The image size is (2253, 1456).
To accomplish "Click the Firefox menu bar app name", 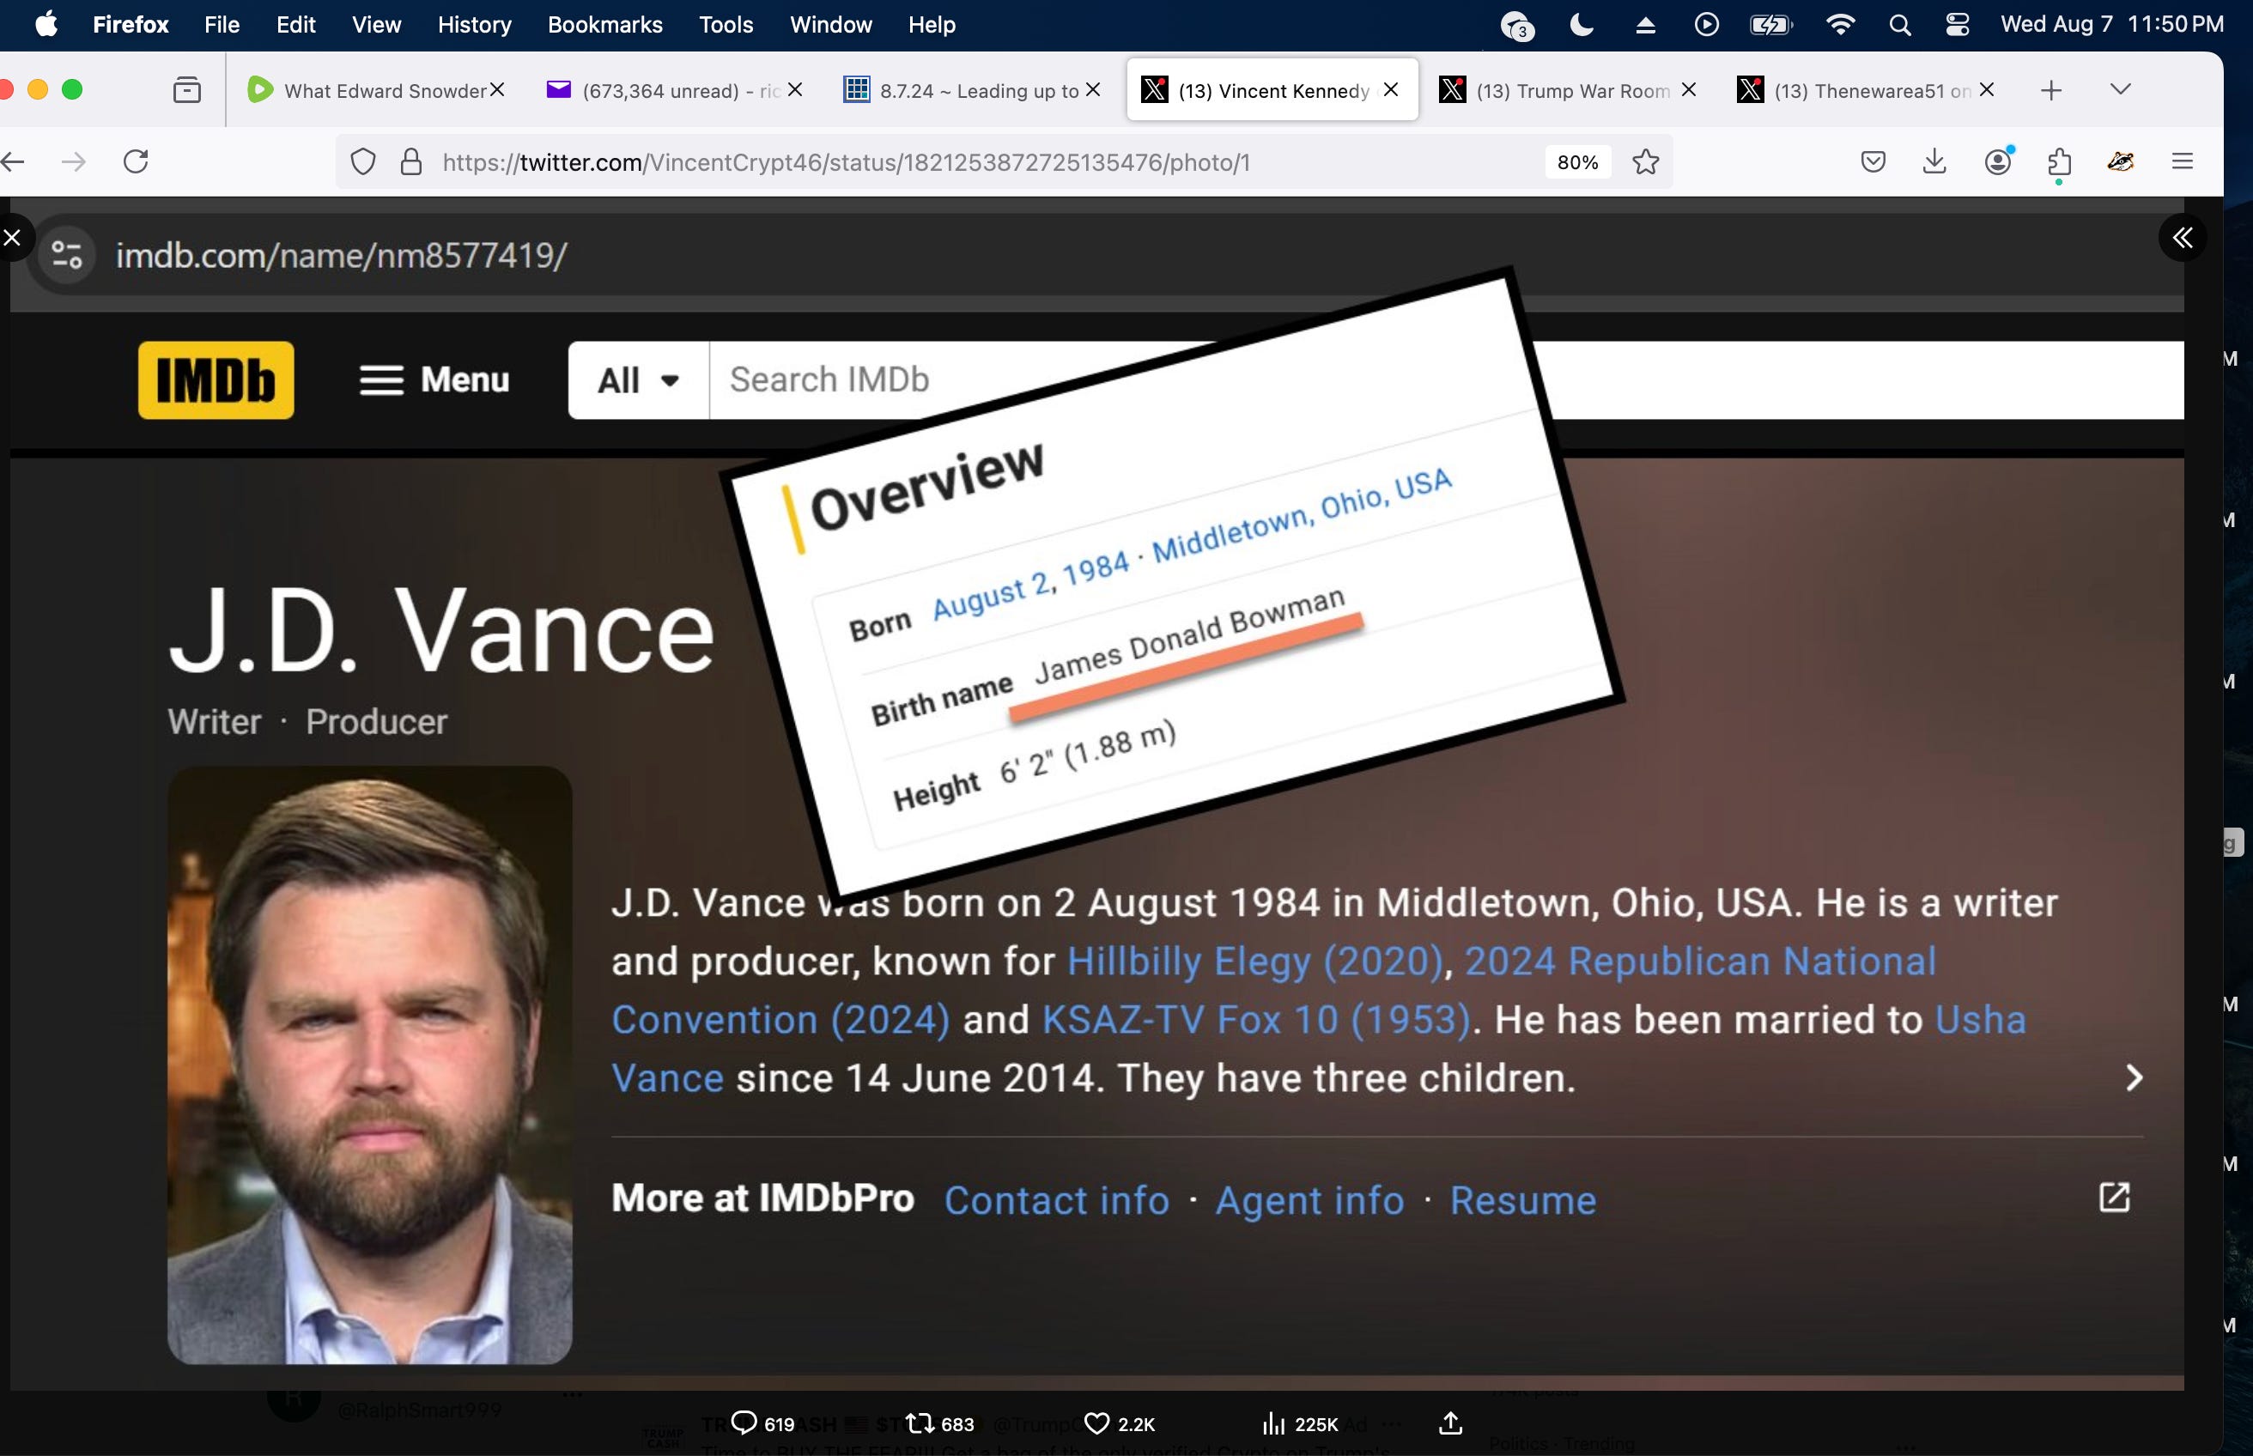I will tap(131, 25).
